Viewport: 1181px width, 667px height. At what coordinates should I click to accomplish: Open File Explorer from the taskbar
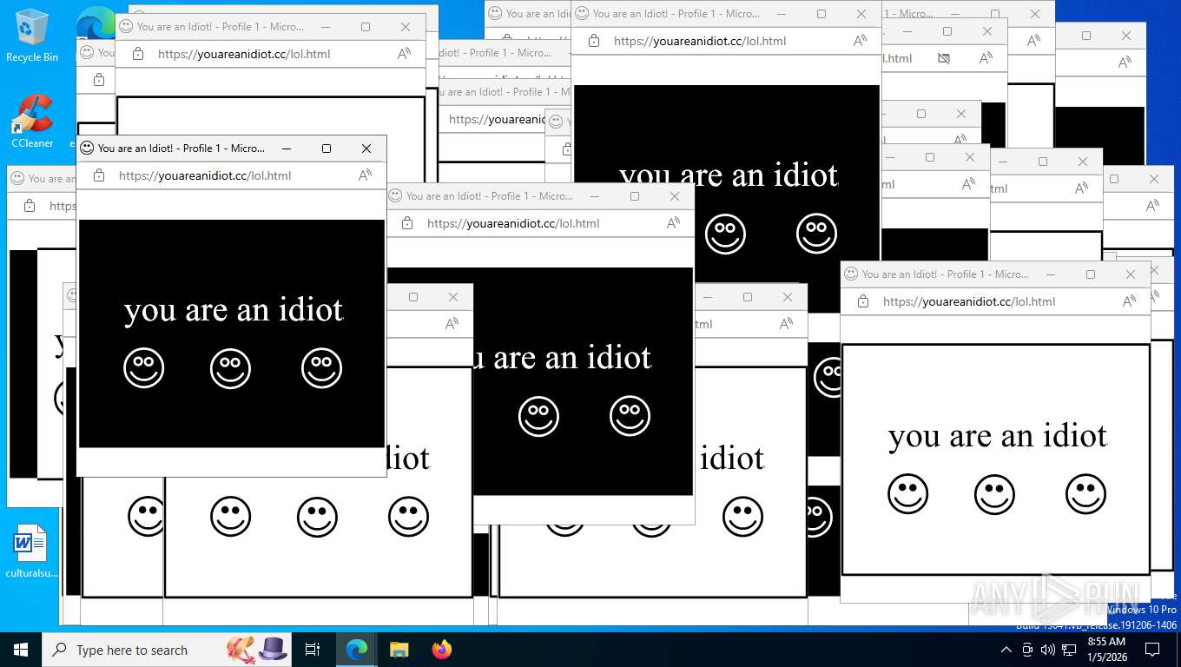coord(399,650)
